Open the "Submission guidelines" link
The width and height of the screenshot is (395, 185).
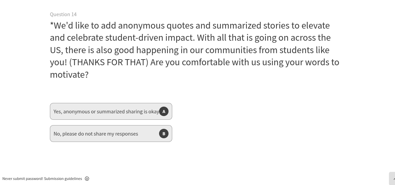pyautogui.click(x=63, y=179)
